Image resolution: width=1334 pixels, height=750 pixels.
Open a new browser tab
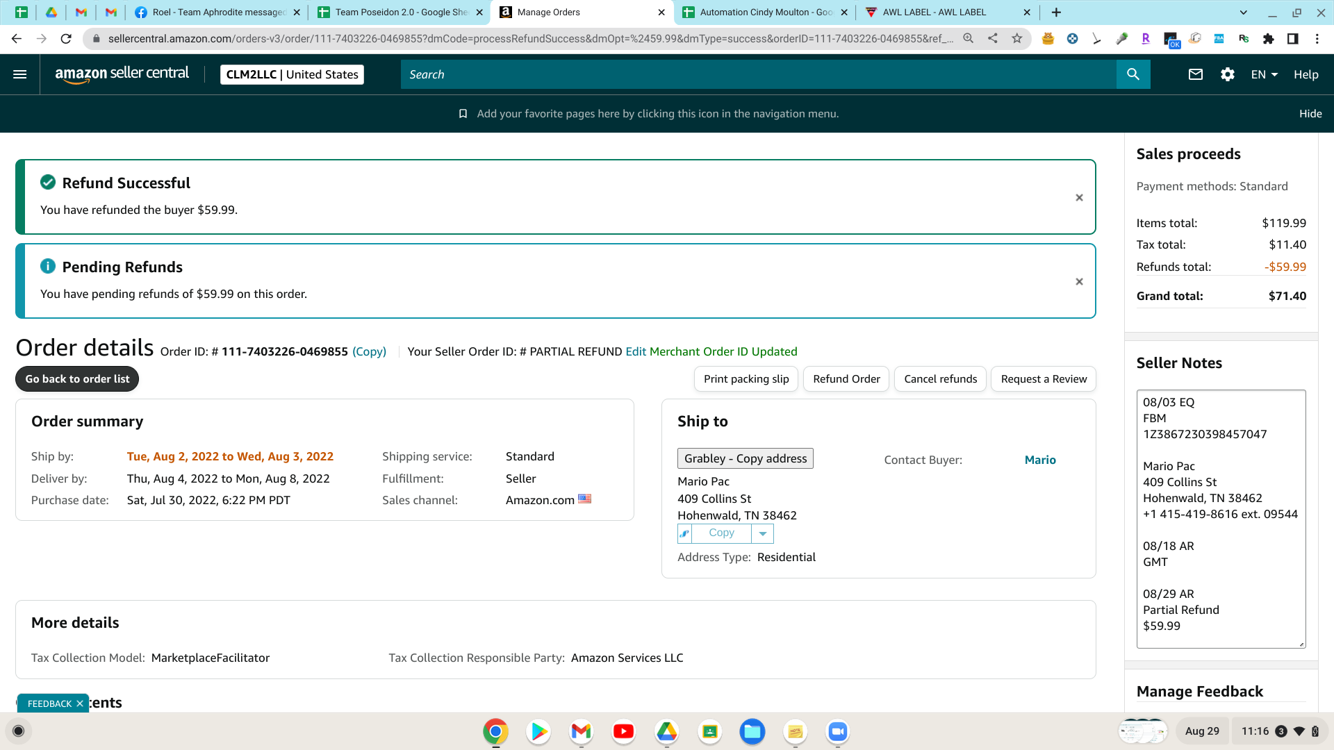click(1056, 12)
